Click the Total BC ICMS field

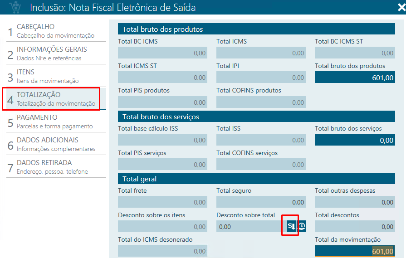coord(162,53)
